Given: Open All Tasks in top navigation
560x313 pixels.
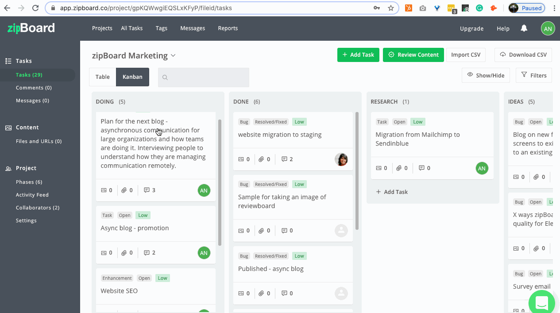Looking at the screenshot, I should (132, 28).
